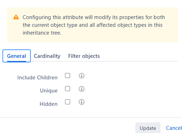Screen dimensions: 182x133
Task: Select the General tab
Action: click(17, 56)
